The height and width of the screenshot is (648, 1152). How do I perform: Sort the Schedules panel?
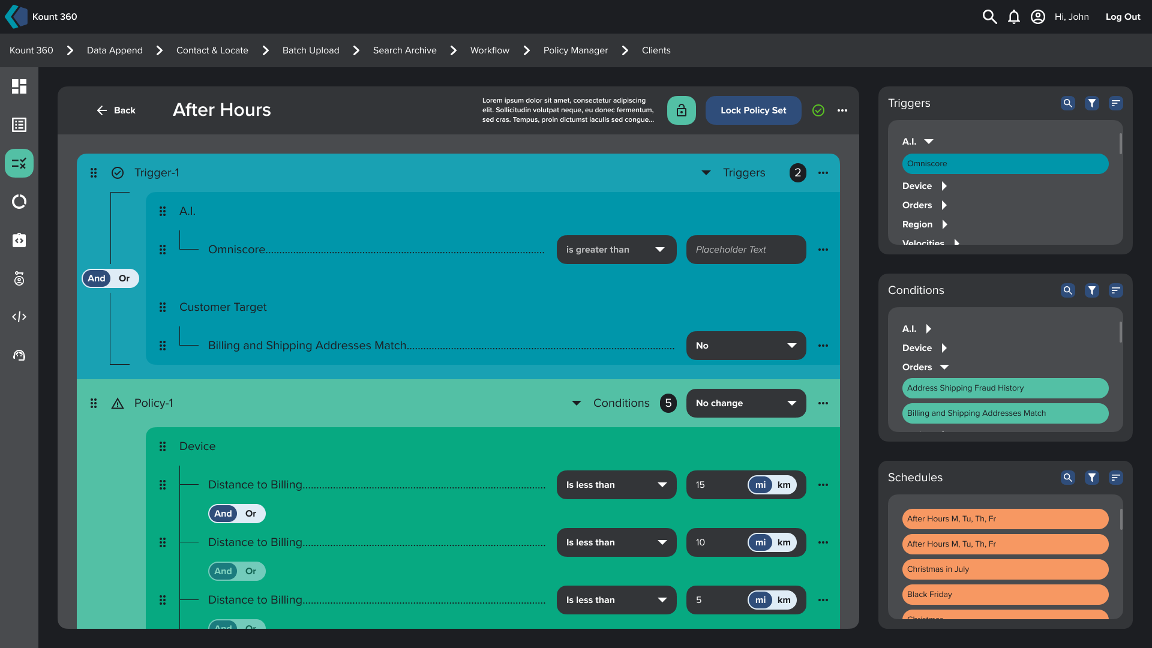(x=1116, y=478)
